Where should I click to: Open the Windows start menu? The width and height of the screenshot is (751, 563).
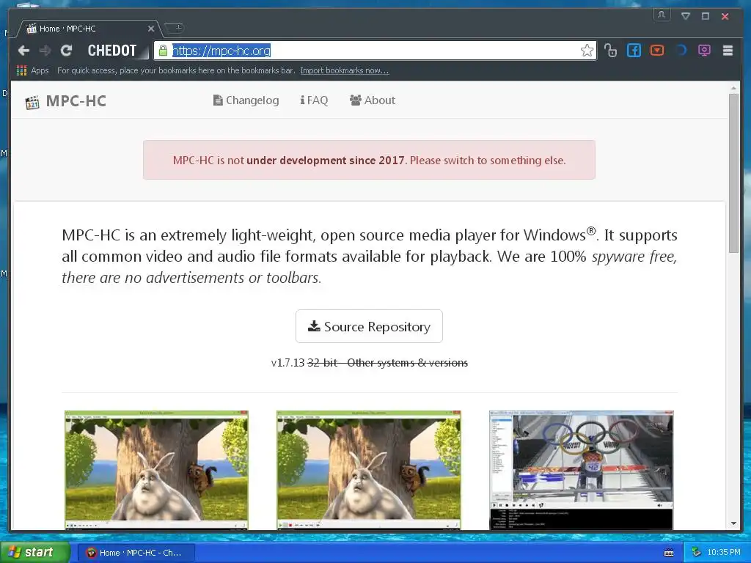point(34,552)
